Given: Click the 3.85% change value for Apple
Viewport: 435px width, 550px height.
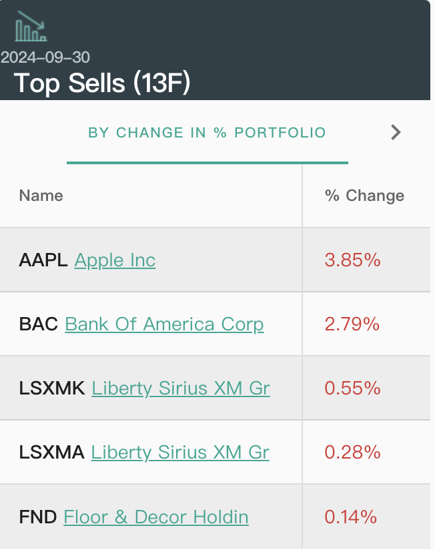Looking at the screenshot, I should 352,260.
